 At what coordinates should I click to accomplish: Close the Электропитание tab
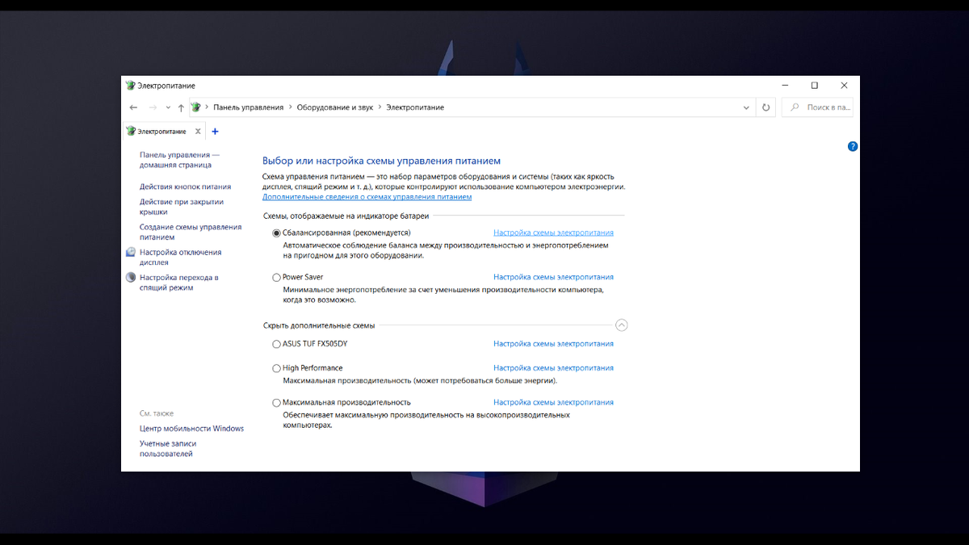pos(198,131)
